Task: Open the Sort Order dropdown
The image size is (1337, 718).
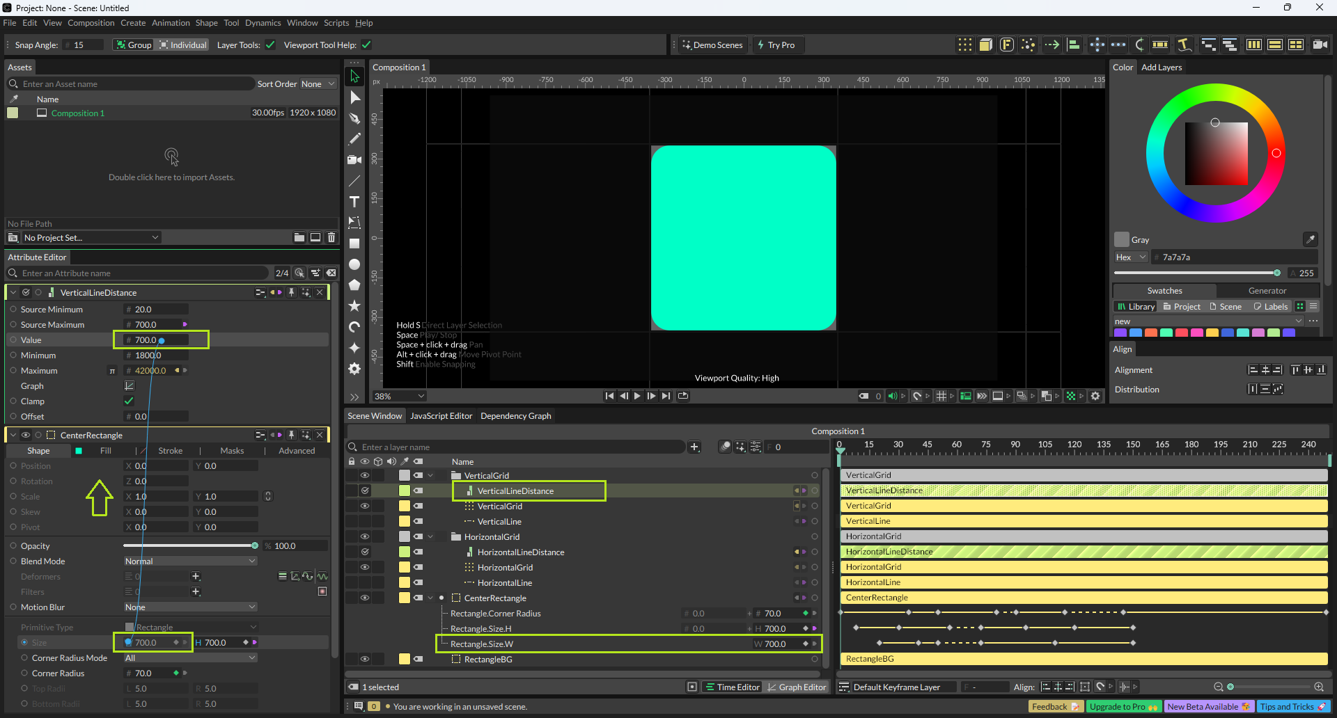Action: click(318, 84)
